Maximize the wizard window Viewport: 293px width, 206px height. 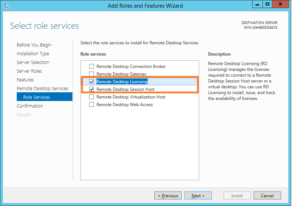pyautogui.click(x=268, y=4)
